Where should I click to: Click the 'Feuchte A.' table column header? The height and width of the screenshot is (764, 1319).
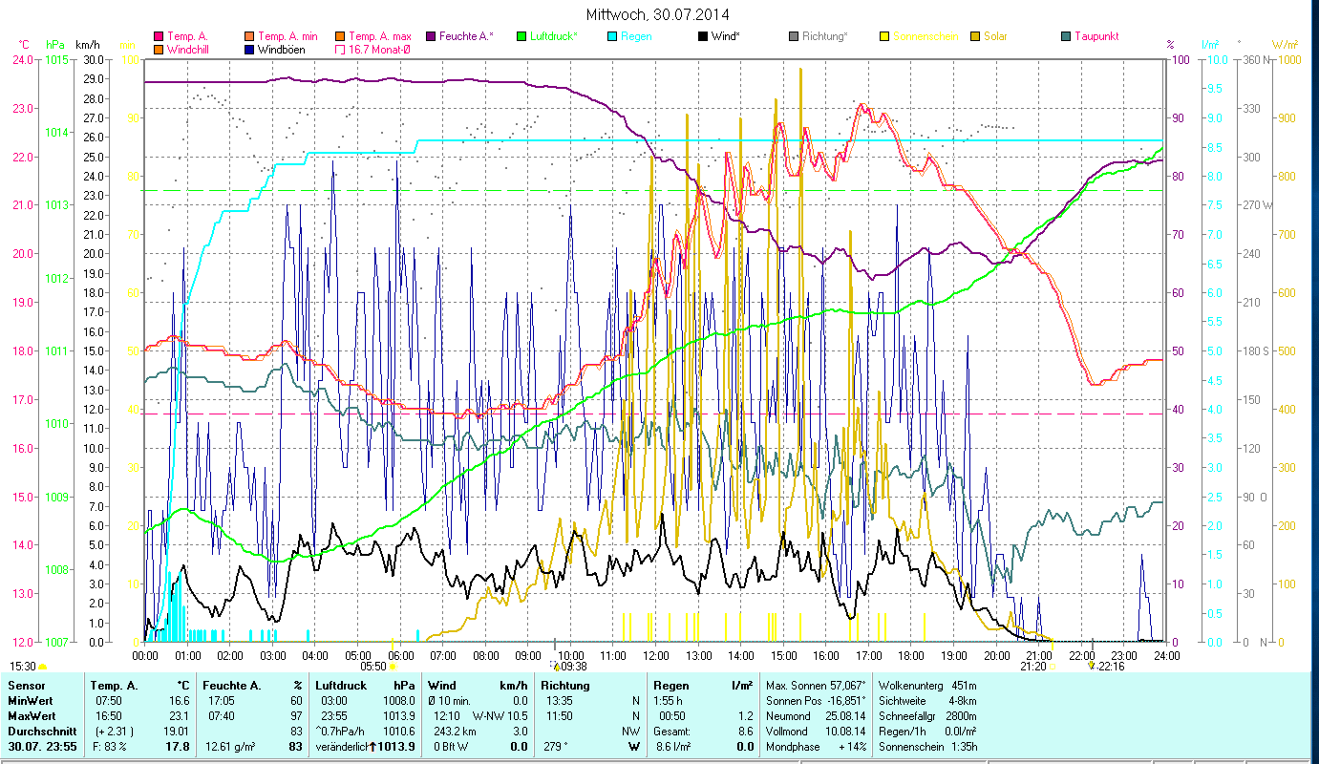(232, 686)
